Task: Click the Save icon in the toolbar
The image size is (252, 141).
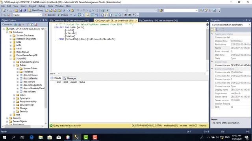Action: click(20, 11)
